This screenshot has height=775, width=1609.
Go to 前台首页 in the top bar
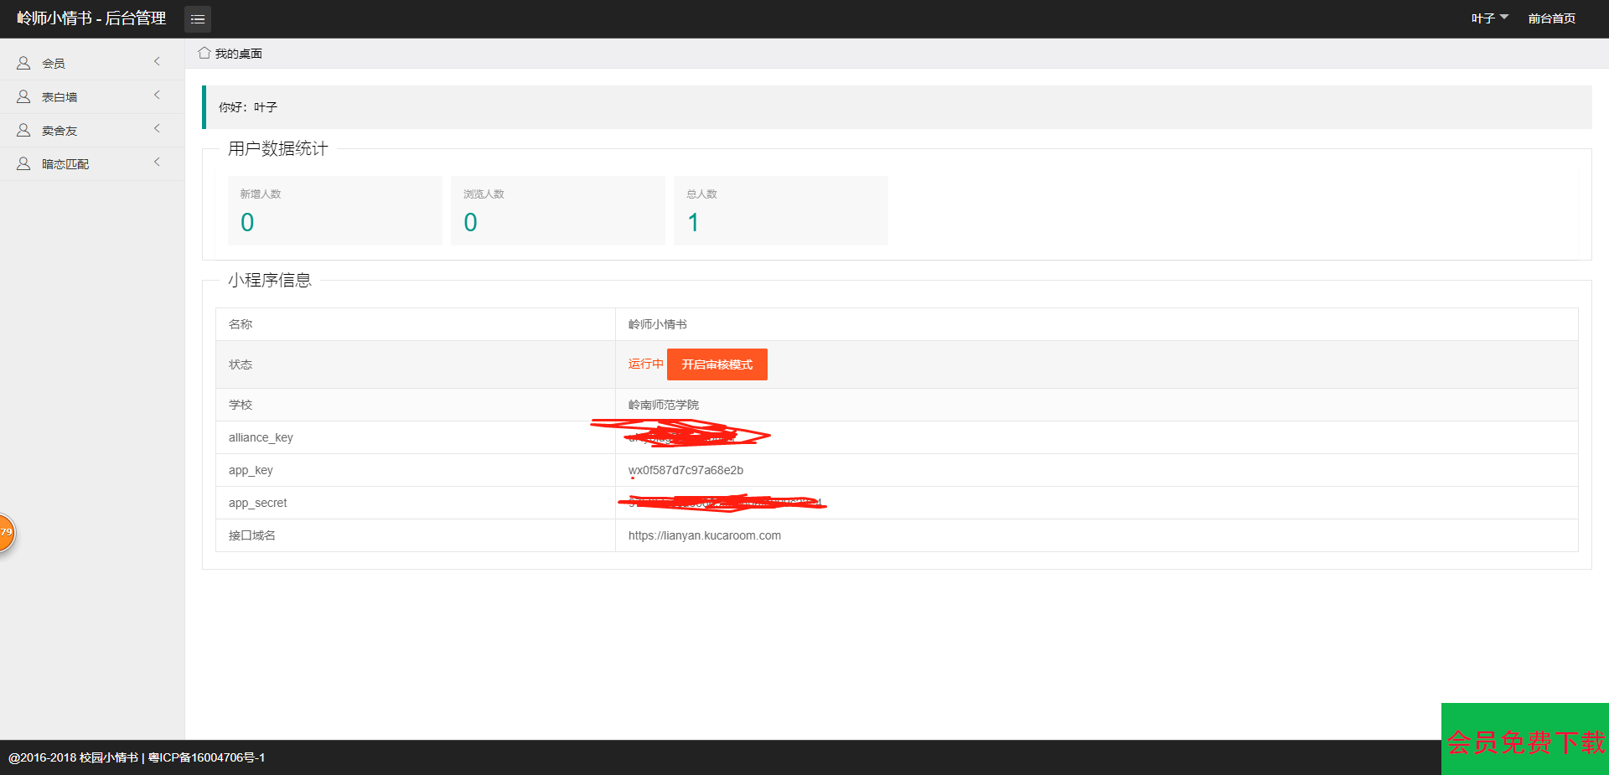coord(1551,18)
